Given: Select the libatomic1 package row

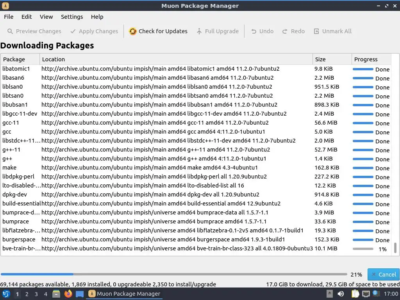Looking at the screenshot, I should (x=196, y=69).
